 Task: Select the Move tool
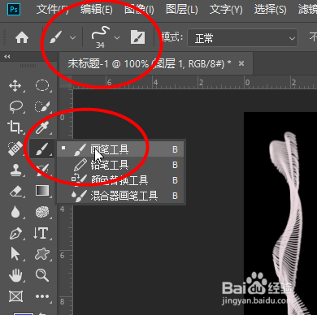coord(15,86)
